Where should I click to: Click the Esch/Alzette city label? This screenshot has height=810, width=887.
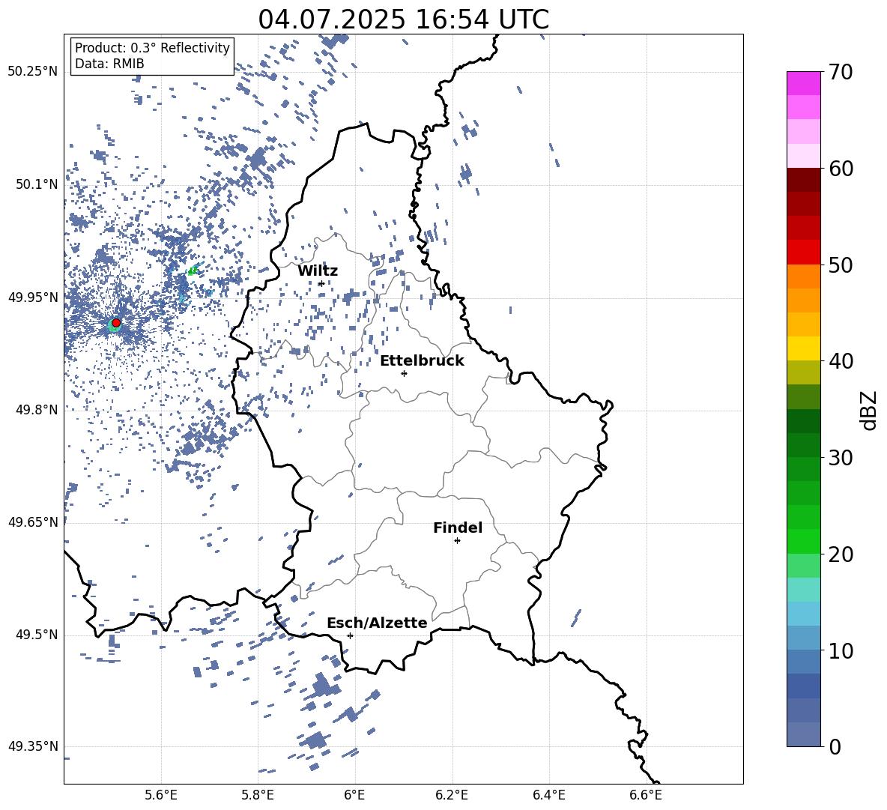377,623
